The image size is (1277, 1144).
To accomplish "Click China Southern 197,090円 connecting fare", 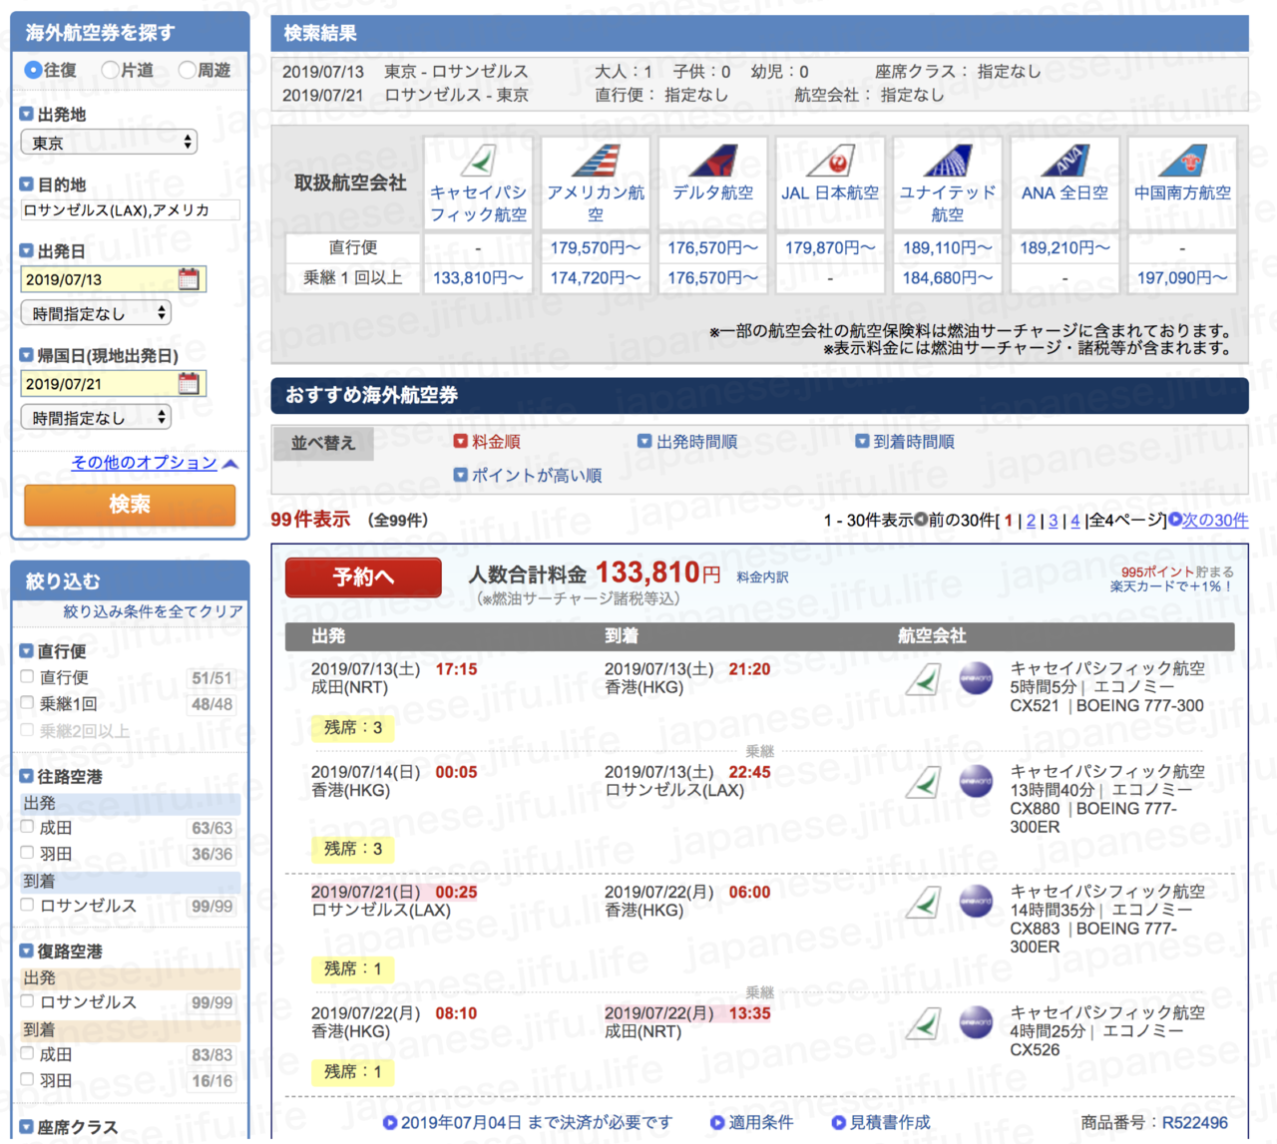I will (x=1182, y=277).
